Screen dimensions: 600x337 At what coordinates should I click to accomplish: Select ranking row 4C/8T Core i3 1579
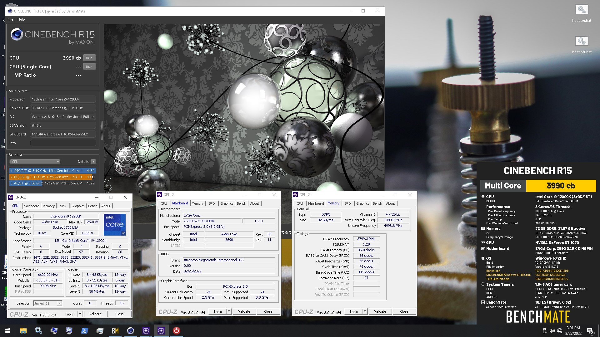pos(52,183)
